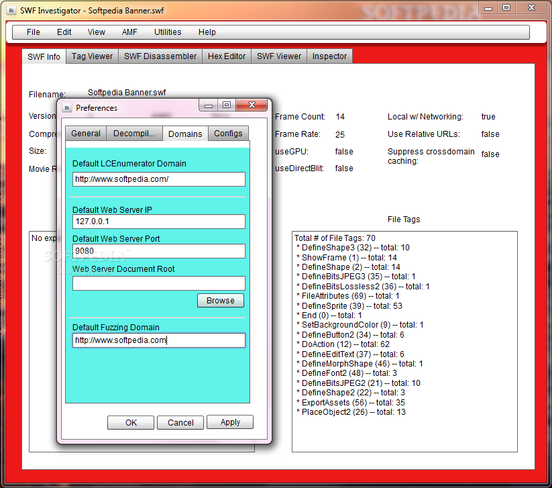Switch to the SWF Viewer tab
The image size is (552, 488).
coord(279,56)
